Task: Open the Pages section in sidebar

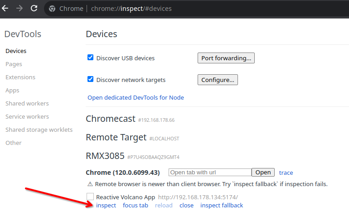Action: click(x=14, y=64)
